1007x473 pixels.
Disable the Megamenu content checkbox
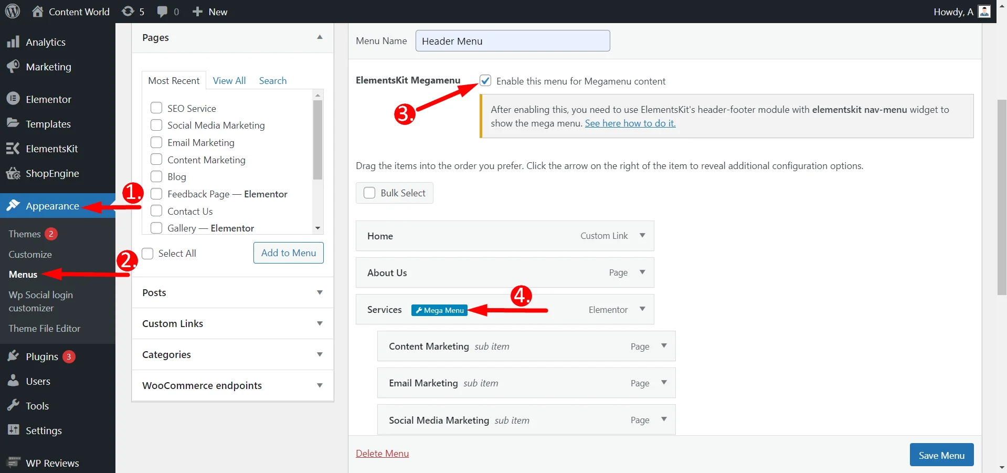point(485,81)
